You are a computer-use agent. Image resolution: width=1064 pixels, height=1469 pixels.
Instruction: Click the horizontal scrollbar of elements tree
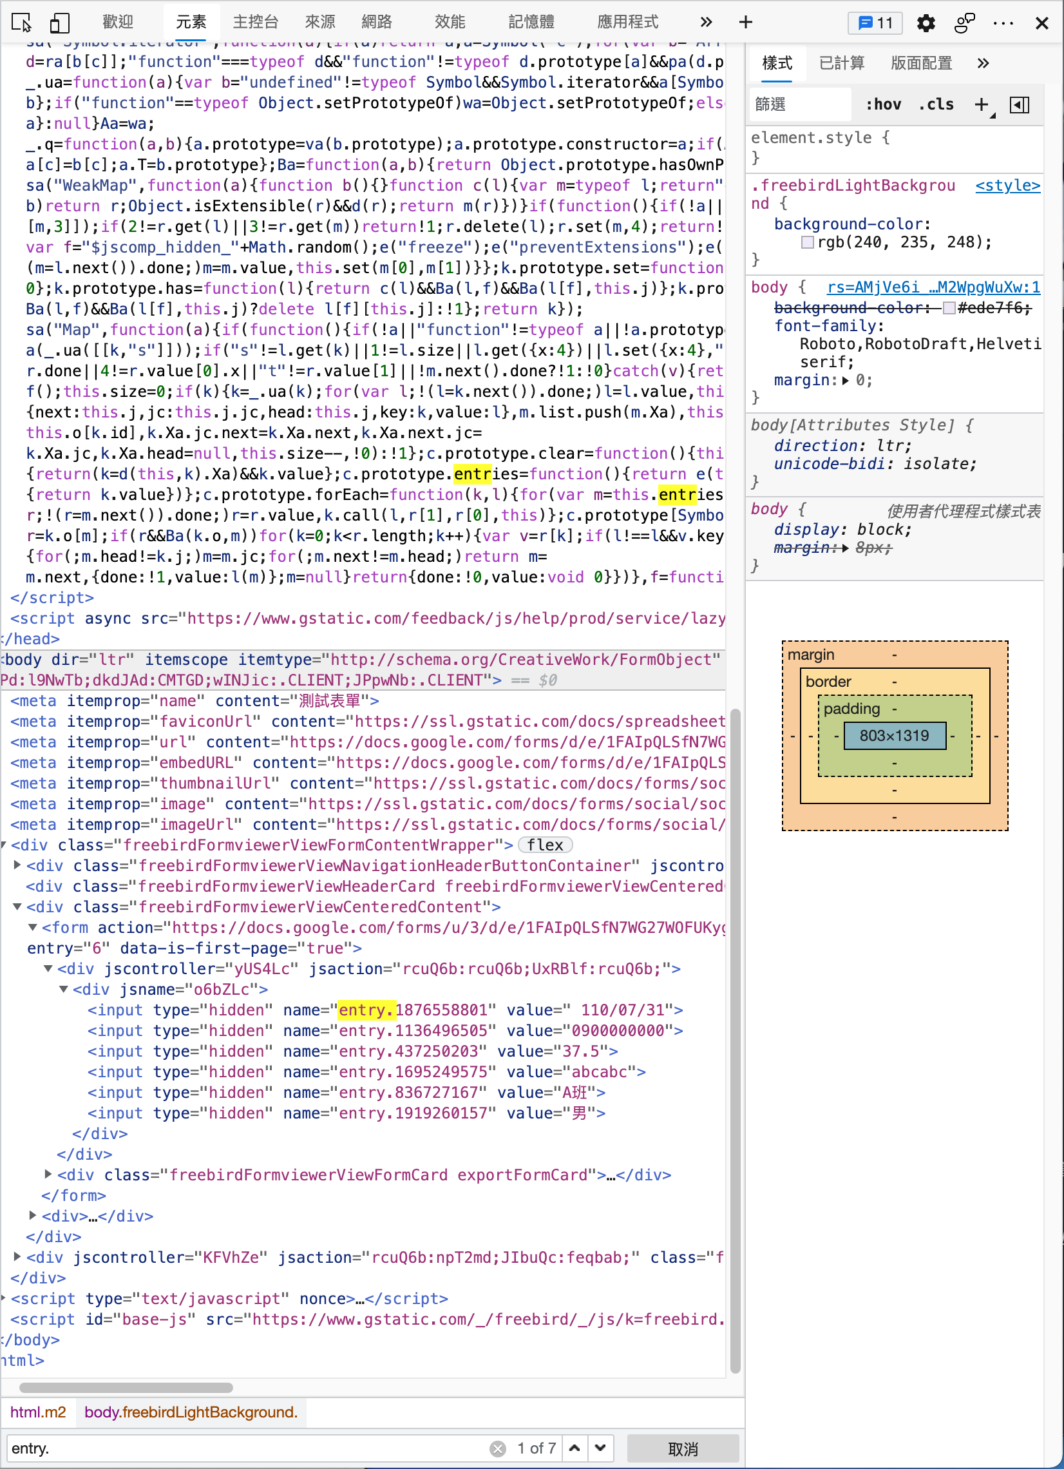126,1387
